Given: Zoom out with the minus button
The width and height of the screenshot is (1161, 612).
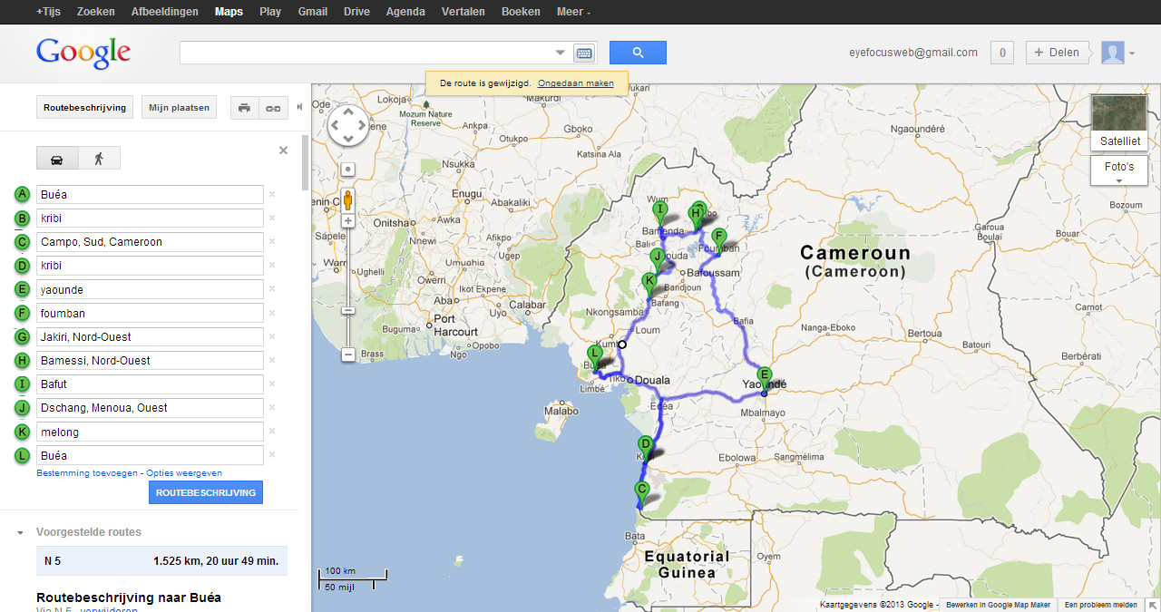Looking at the screenshot, I should tap(347, 355).
